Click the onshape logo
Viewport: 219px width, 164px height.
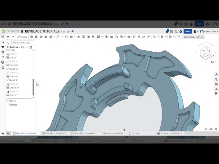point(11,31)
